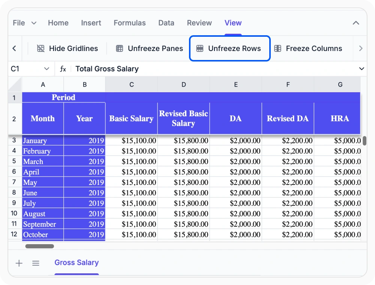Select column F header
The width and height of the screenshot is (375, 285).
click(288, 85)
